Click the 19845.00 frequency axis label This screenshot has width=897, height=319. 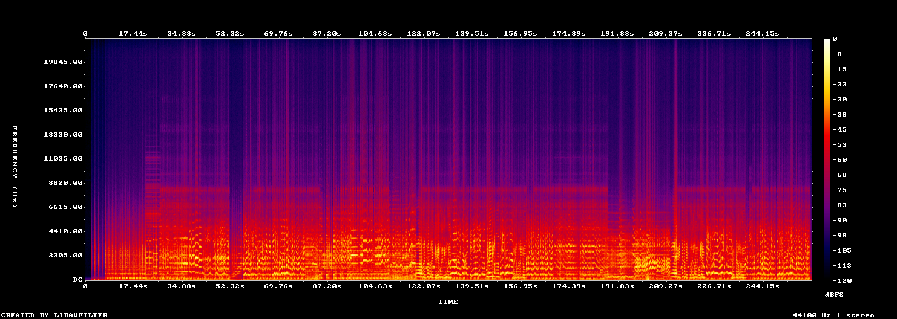(x=63, y=62)
